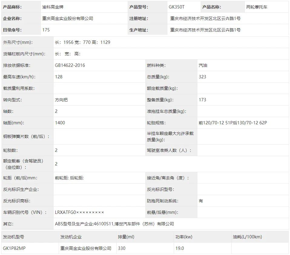This screenshot has height=255, width=290.
Task: Click the 防抱死制动系统 label
Action: 163,201
